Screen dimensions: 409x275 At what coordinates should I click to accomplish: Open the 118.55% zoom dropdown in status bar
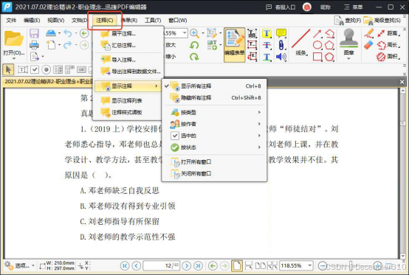pos(309,265)
